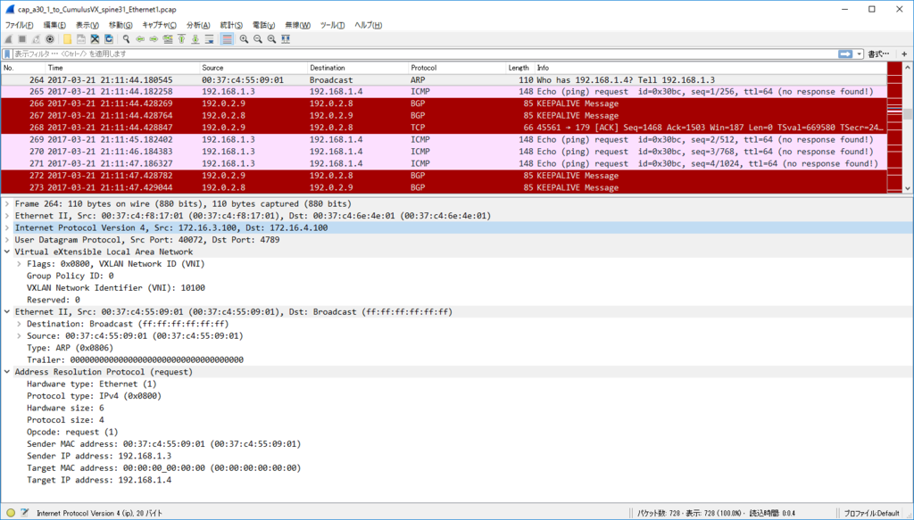Reload the capture file icon
Screen dimensions: 914x520
pyautogui.click(x=109, y=39)
